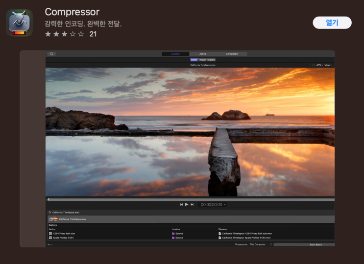
Task: Click the Filename column header
Action: pyautogui.click(x=222, y=229)
